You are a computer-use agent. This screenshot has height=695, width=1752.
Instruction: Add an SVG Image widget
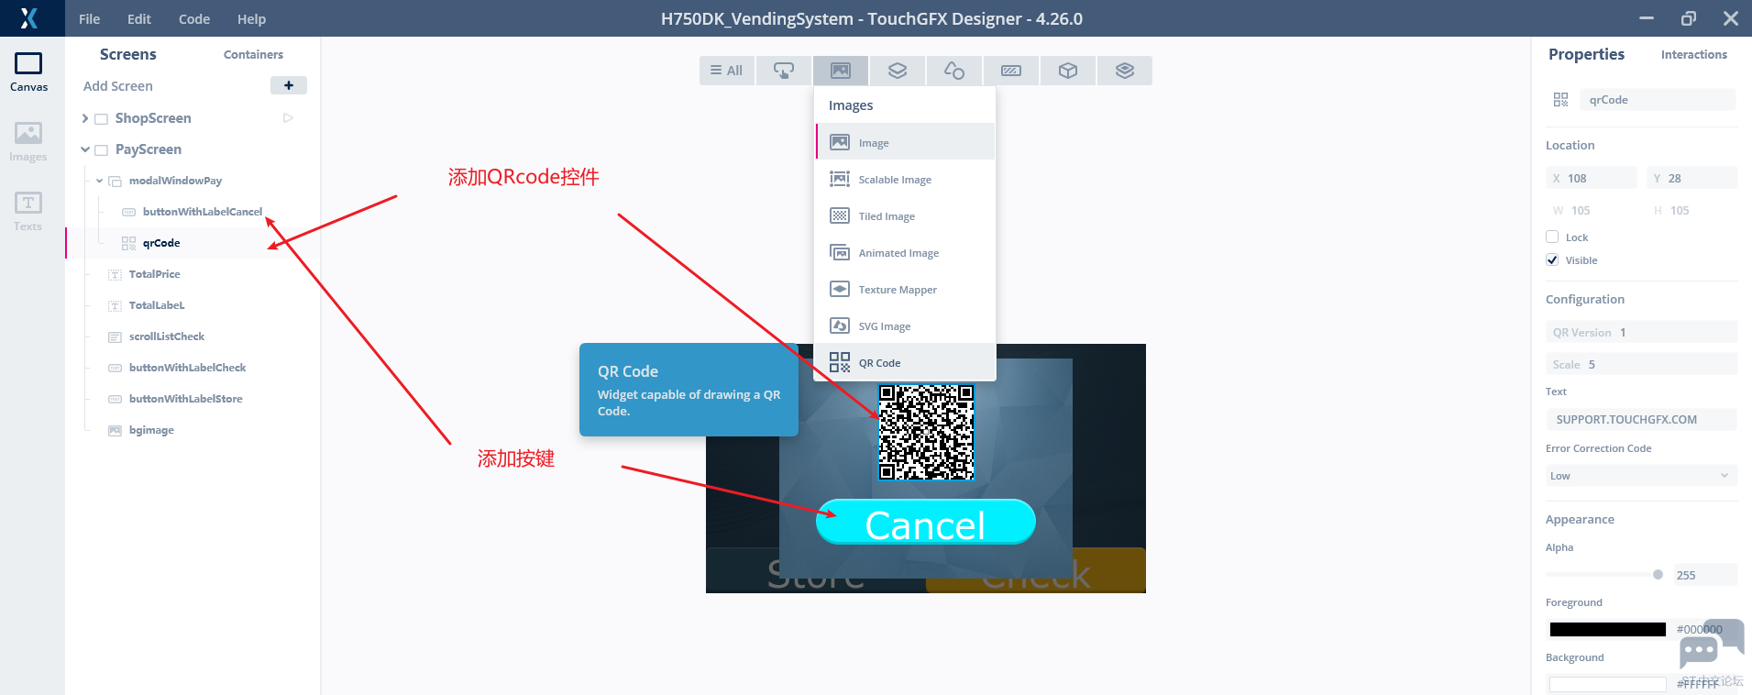click(x=905, y=325)
